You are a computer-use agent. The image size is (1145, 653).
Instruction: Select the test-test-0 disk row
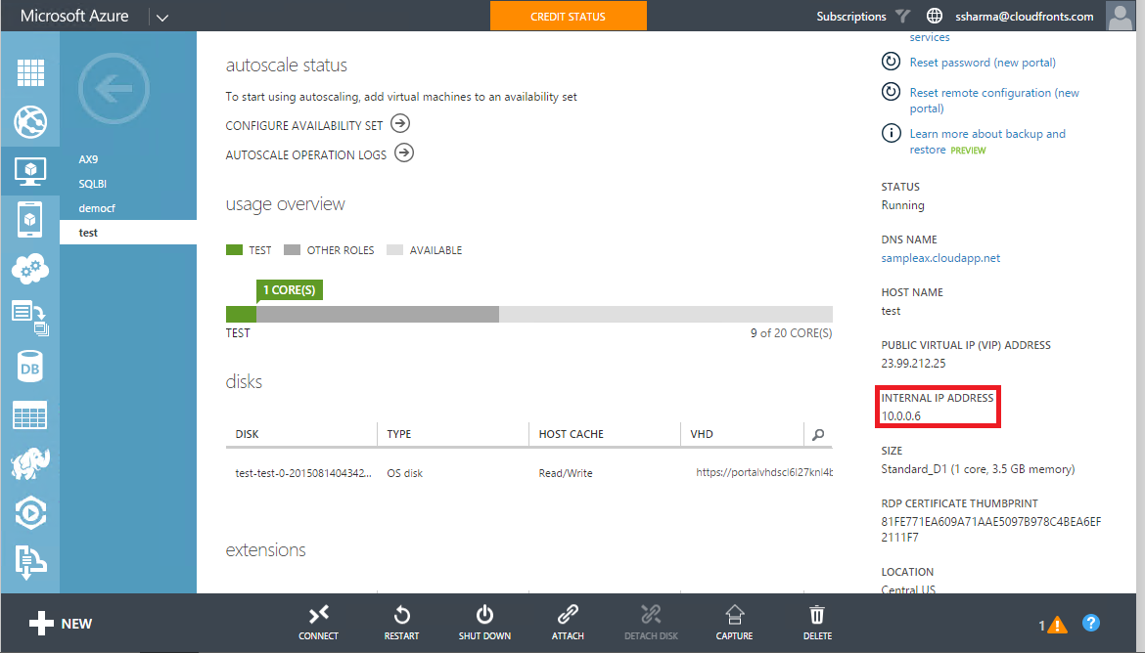coord(529,473)
